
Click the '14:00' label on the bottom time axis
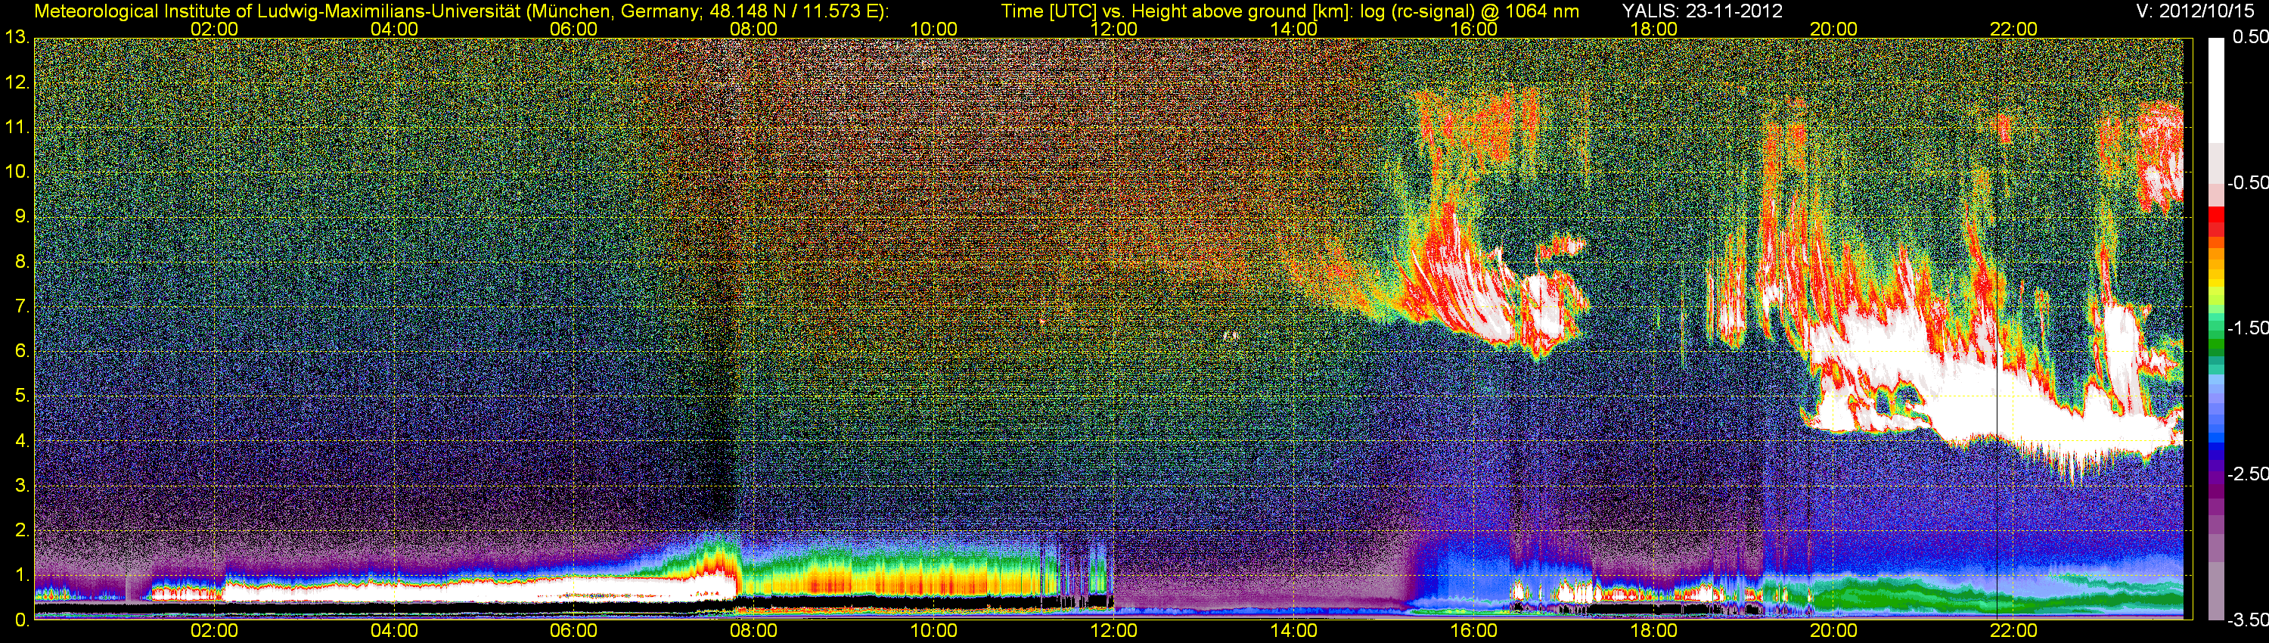(x=1293, y=632)
